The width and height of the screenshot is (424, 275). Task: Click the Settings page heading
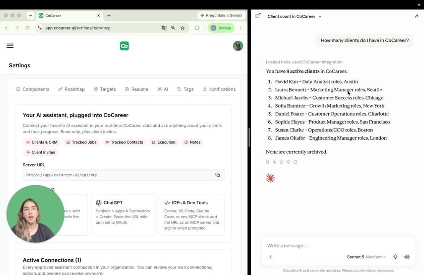20,65
